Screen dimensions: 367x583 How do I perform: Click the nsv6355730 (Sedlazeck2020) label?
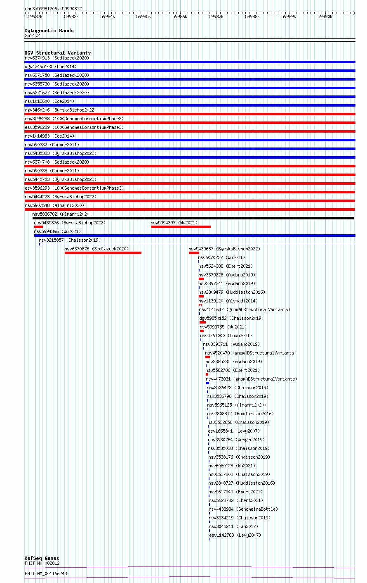(57, 84)
